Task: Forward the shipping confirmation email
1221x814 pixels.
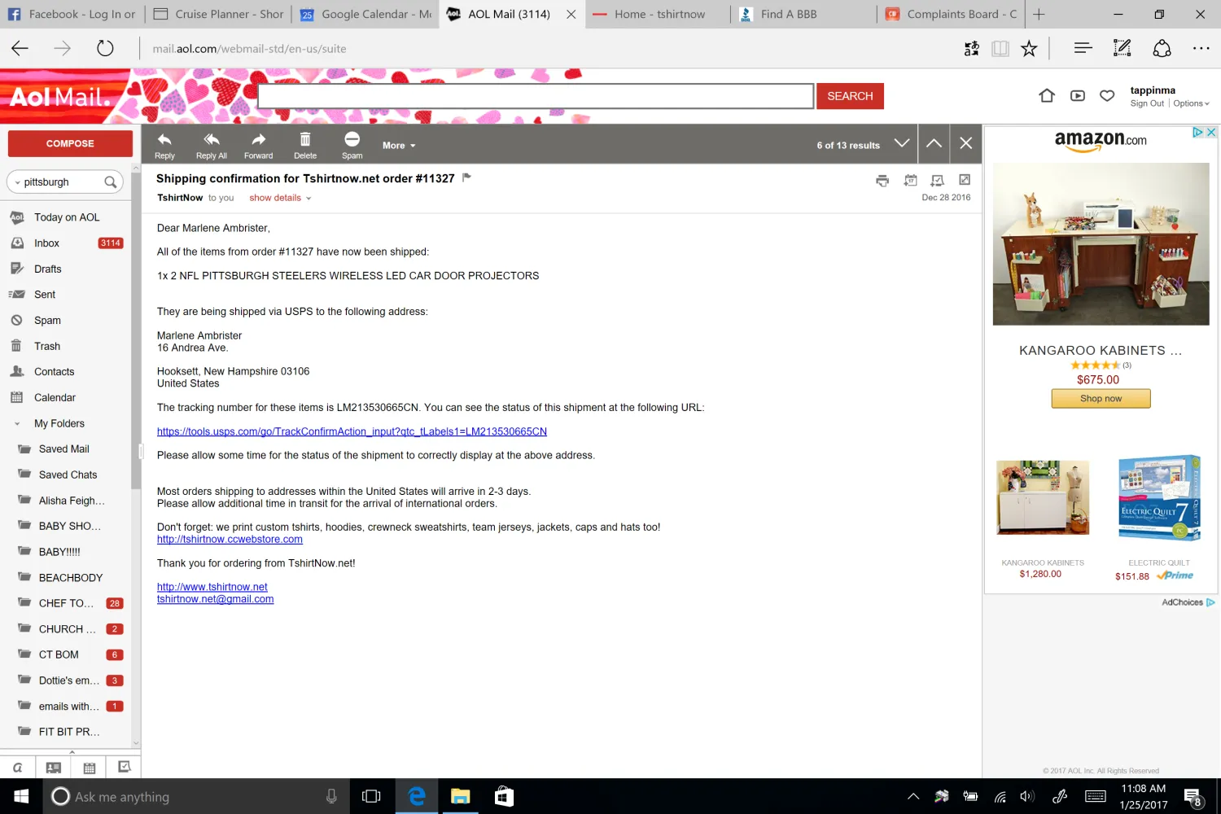Action: tap(258, 145)
